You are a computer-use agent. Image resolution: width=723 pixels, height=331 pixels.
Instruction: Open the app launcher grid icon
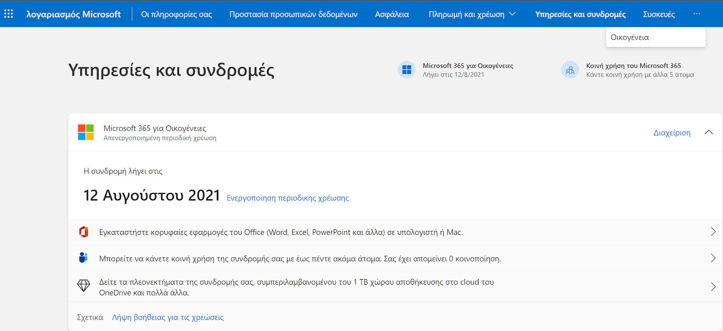tap(9, 14)
